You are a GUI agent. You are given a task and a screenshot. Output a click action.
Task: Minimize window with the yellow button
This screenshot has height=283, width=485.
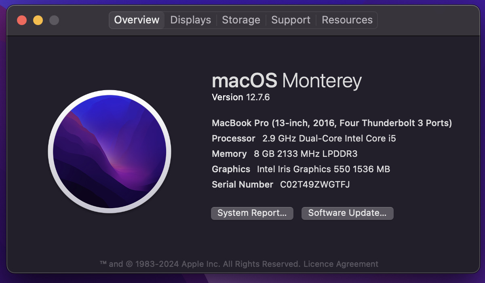click(x=38, y=20)
